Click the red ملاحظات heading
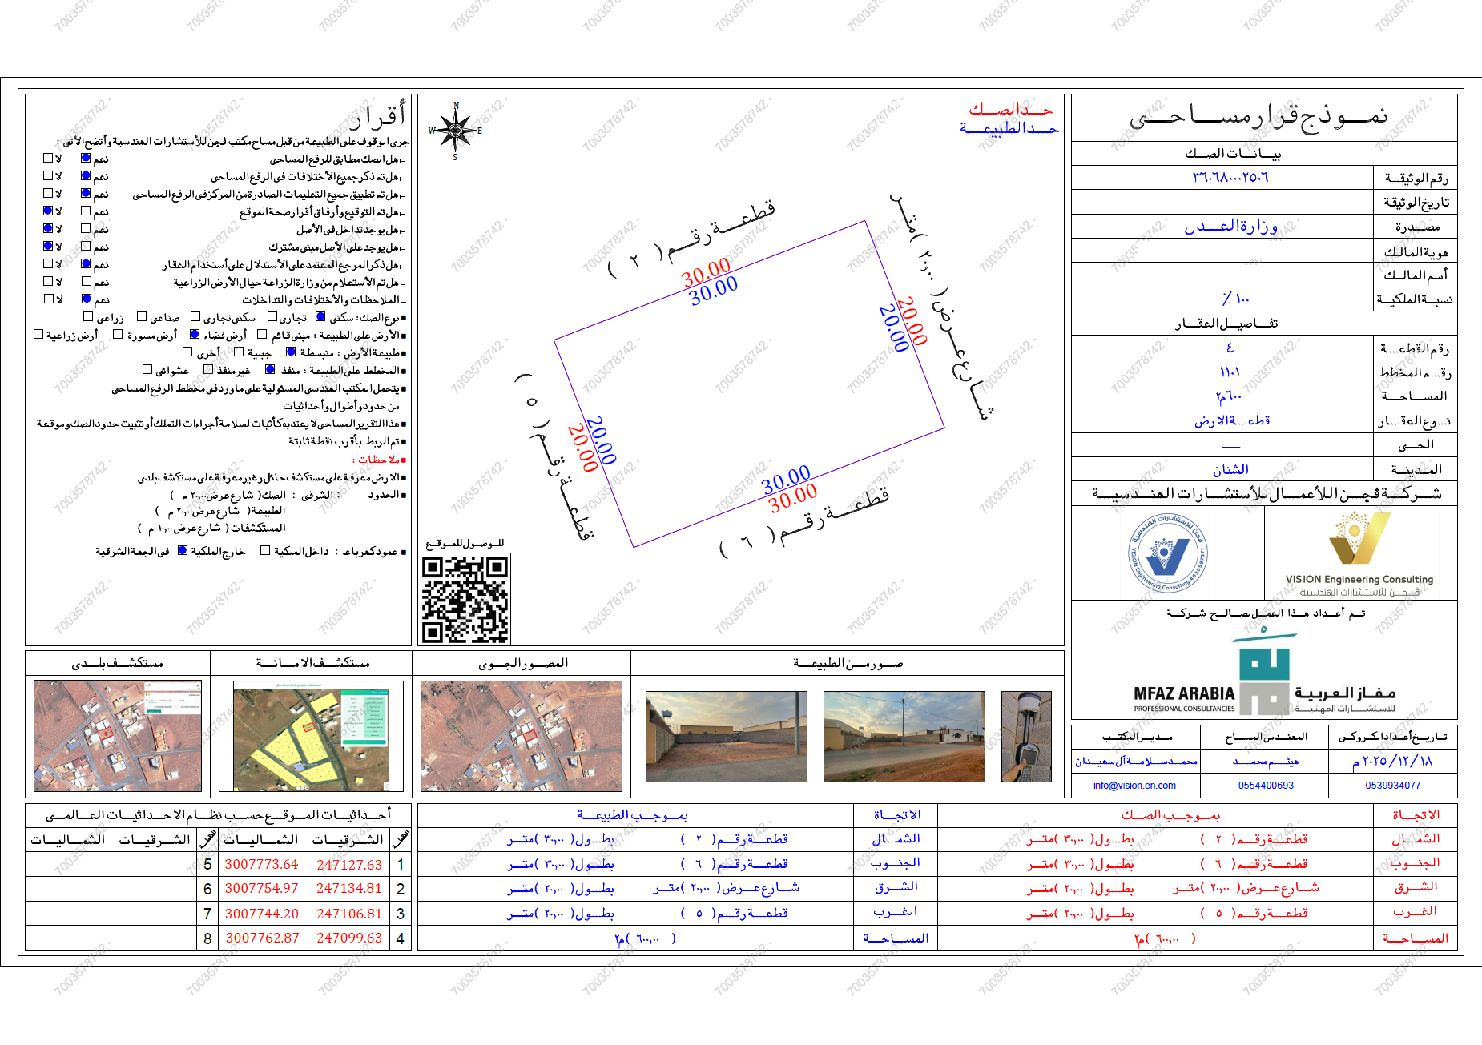 tap(379, 460)
